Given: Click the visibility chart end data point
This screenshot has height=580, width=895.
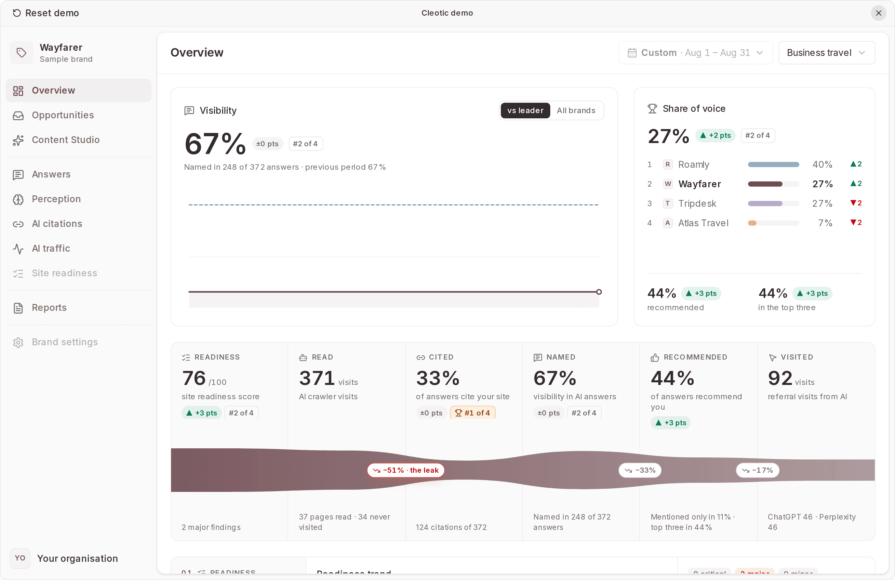Looking at the screenshot, I should [x=599, y=292].
